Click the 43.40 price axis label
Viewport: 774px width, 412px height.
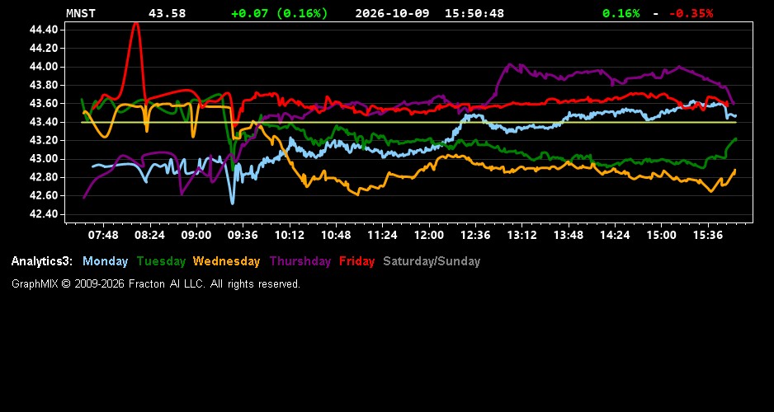coord(44,122)
